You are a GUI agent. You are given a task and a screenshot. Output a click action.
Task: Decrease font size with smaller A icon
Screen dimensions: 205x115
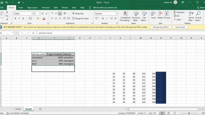point(46,13)
